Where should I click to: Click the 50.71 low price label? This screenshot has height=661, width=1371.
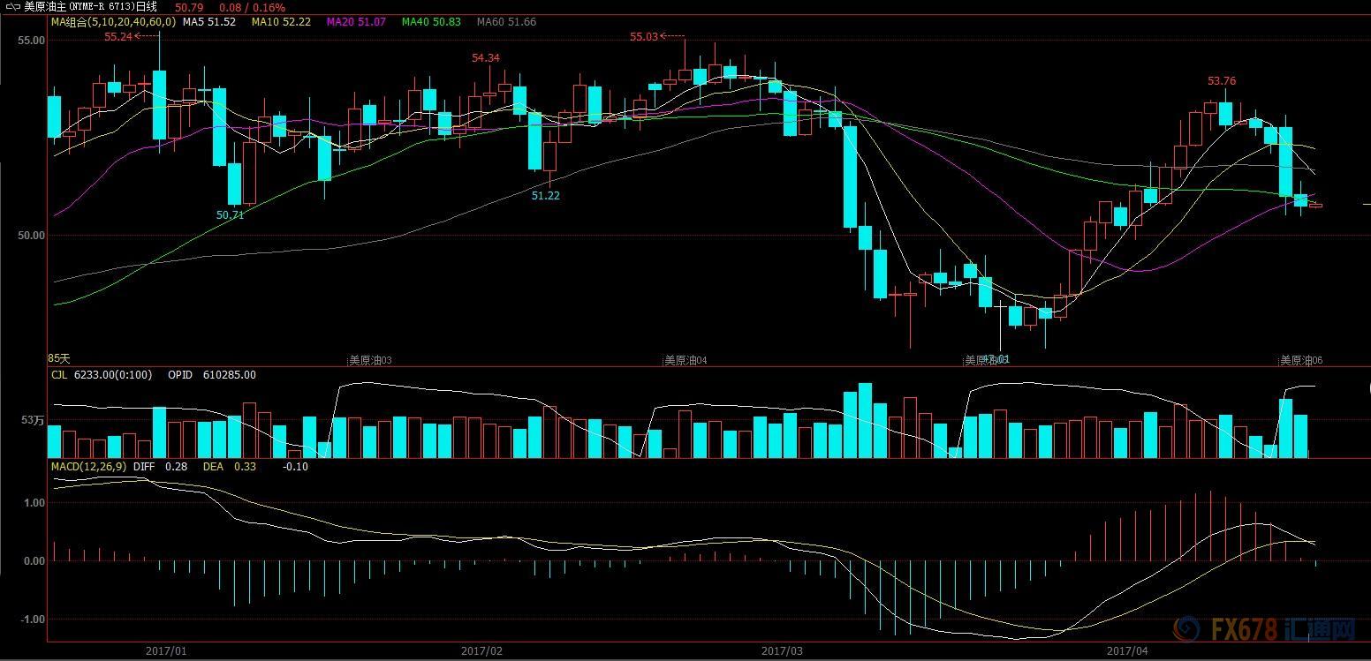click(230, 214)
